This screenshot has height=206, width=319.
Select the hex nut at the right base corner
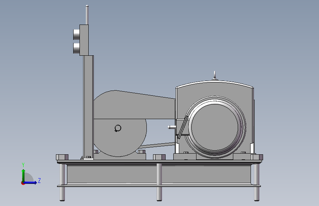click(x=257, y=157)
